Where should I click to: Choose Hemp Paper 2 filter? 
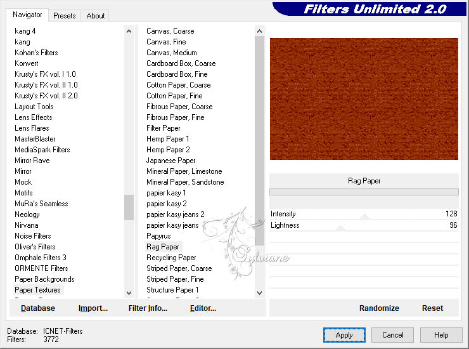point(168,150)
